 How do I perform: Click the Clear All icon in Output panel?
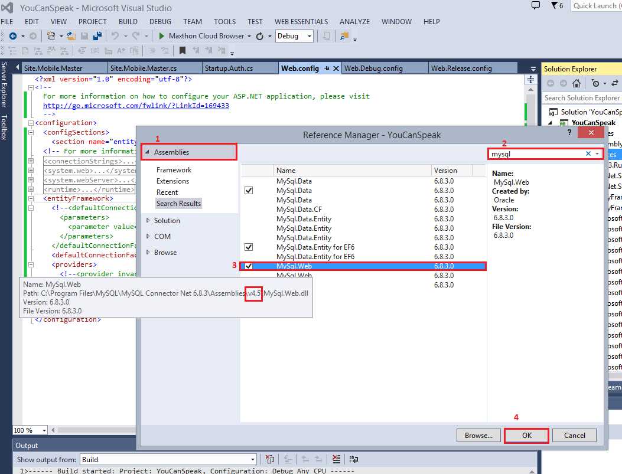click(336, 459)
